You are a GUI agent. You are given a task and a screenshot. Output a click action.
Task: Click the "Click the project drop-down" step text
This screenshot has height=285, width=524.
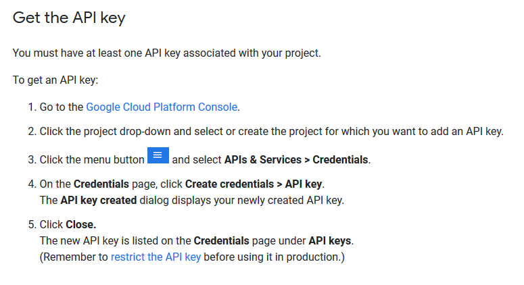click(x=270, y=131)
